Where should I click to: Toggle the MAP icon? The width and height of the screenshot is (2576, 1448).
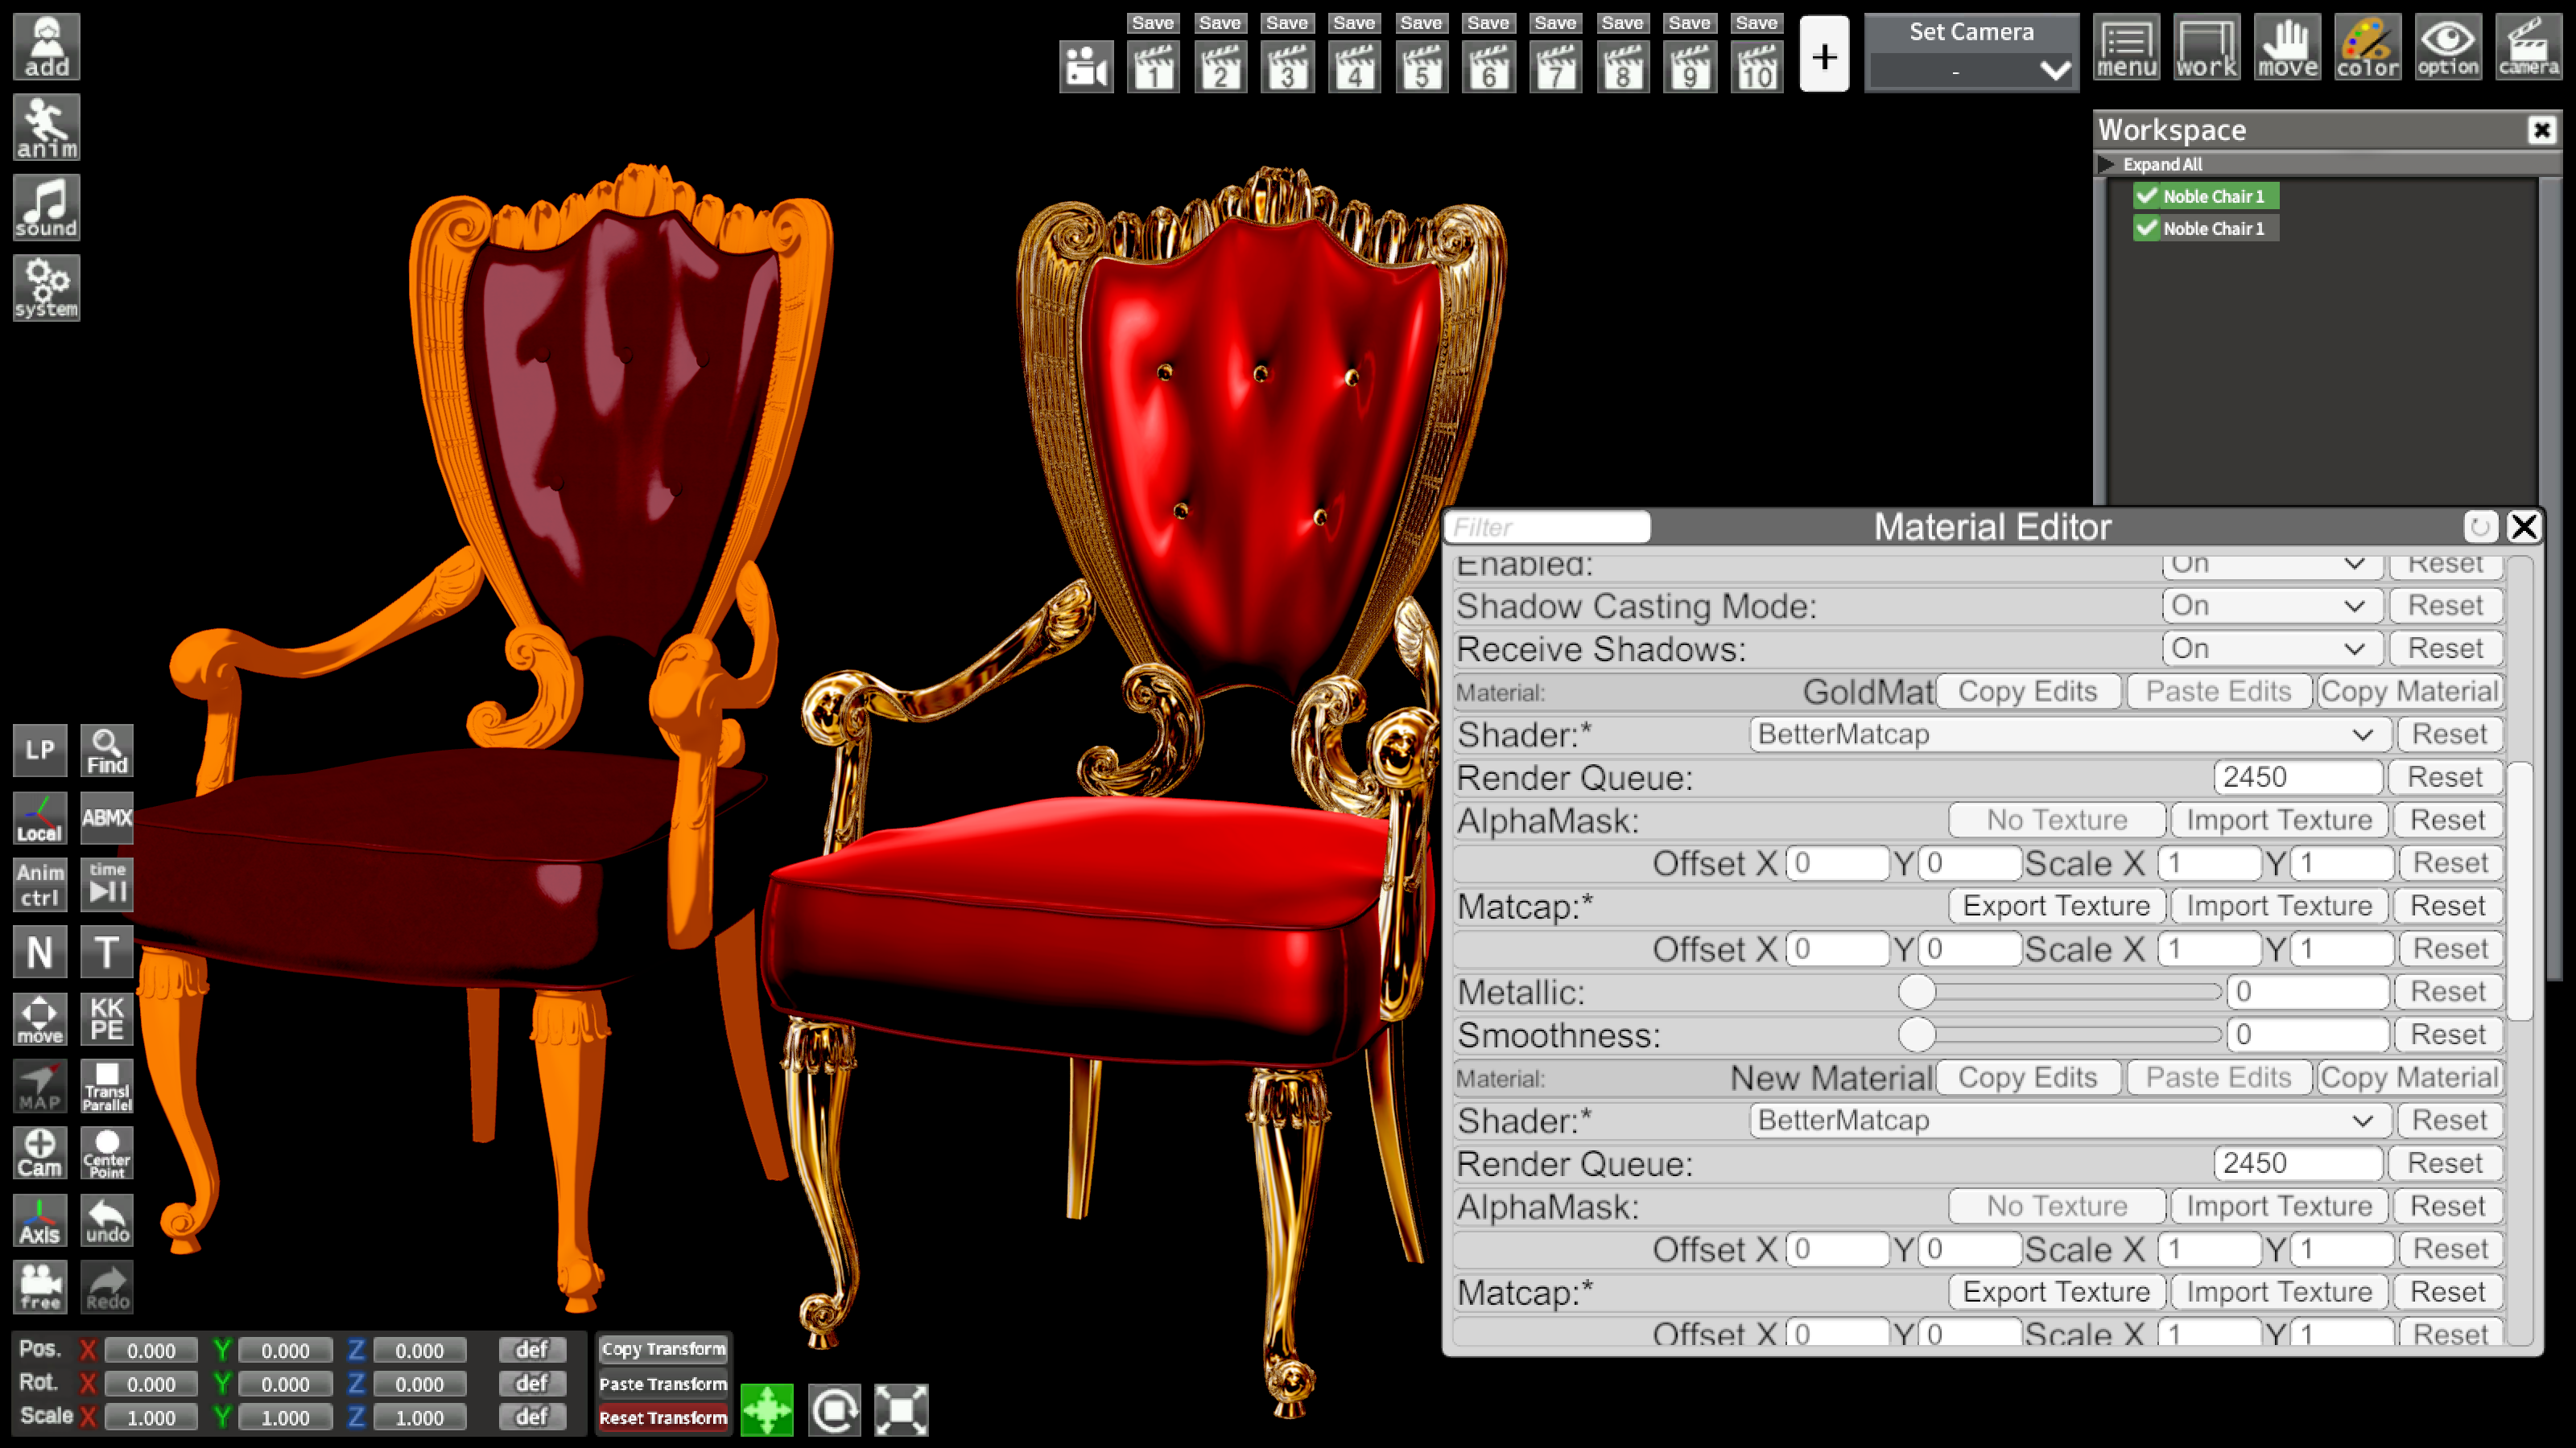point(40,1086)
